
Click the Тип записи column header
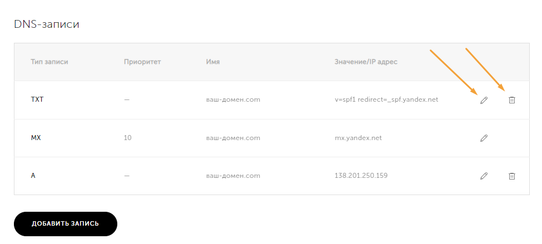point(49,62)
